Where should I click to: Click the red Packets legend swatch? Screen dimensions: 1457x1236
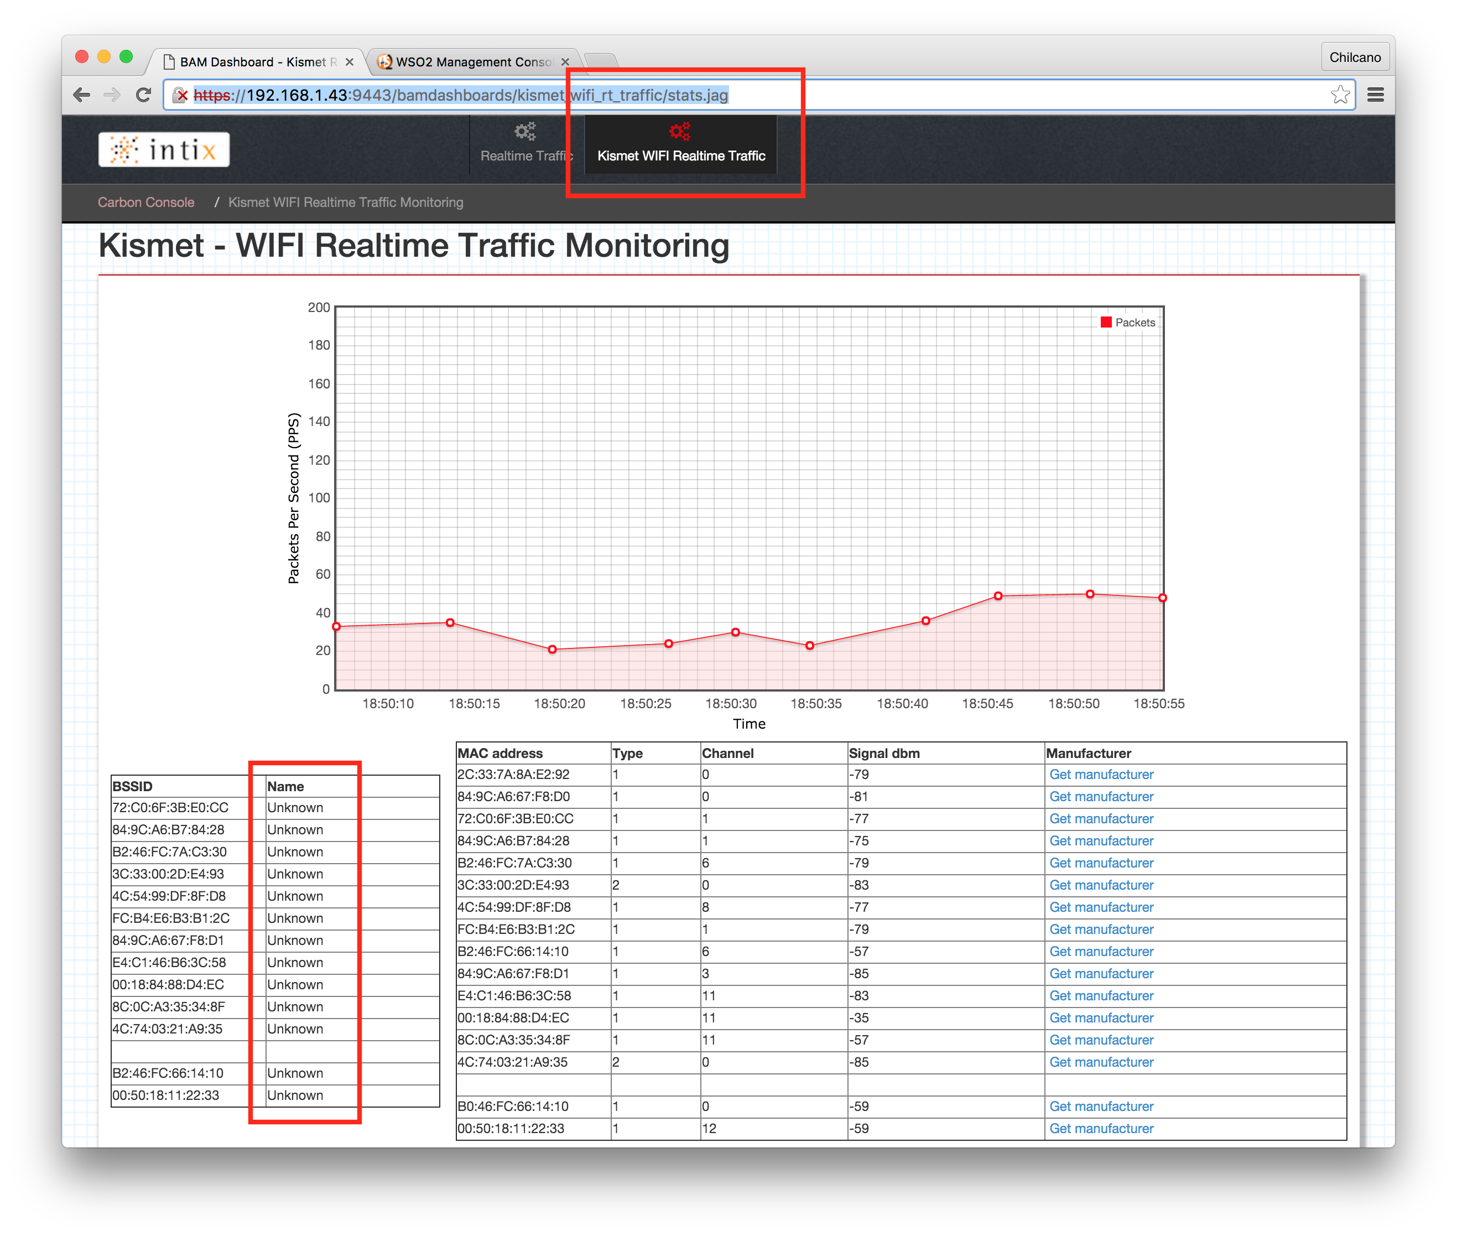(1106, 323)
